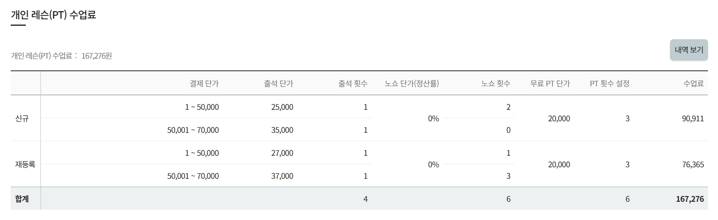The height and width of the screenshot is (220, 718).
Task: Click the 내역 보기 button
Action: tap(689, 50)
